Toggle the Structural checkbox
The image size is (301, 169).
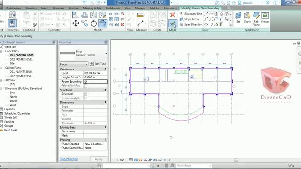pos(86,94)
